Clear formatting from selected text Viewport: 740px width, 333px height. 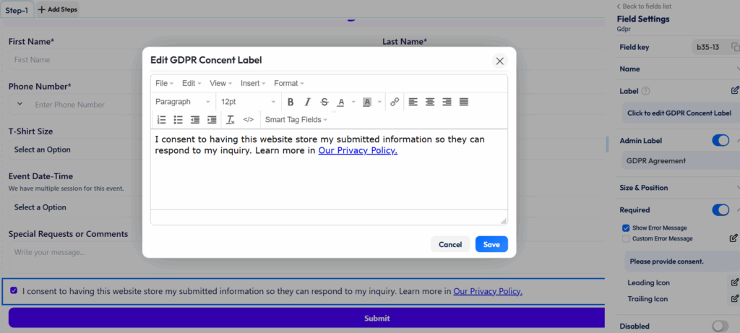231,119
